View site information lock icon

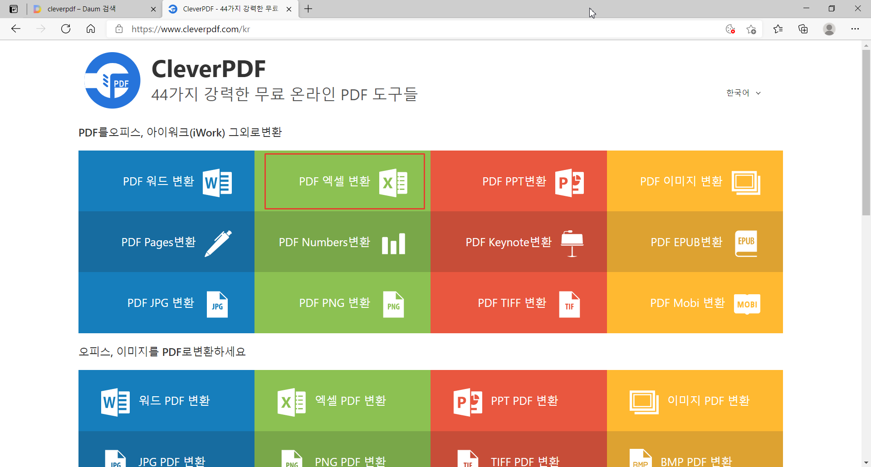pyautogui.click(x=119, y=29)
